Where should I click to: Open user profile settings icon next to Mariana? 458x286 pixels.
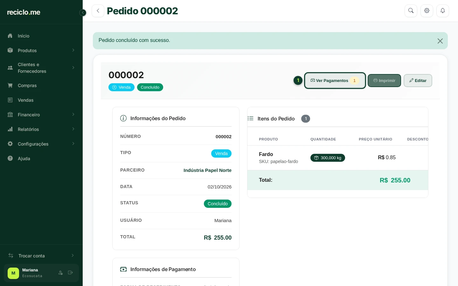coord(60,273)
